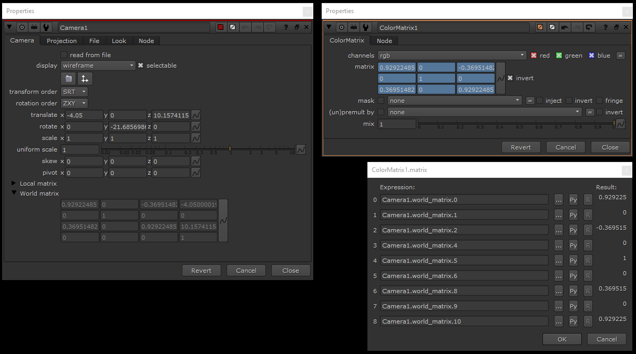Revert the Camera1 properties
This screenshot has width=636, height=354.
pyautogui.click(x=201, y=270)
